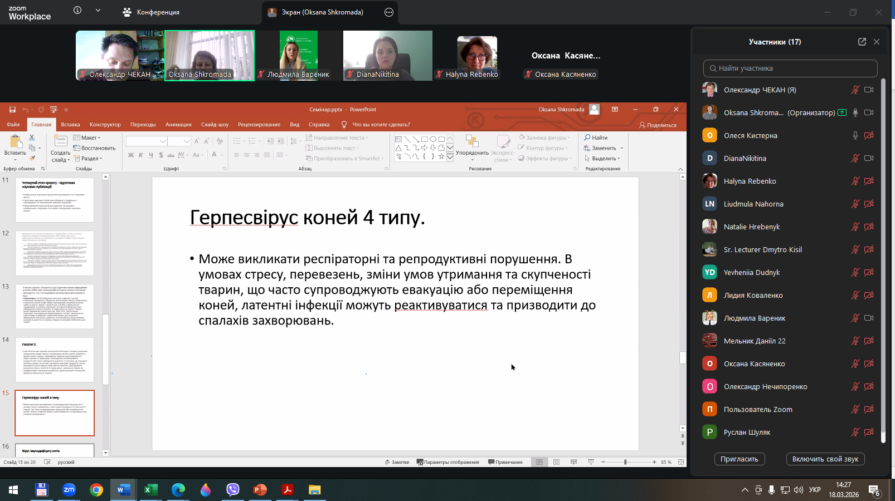The height and width of the screenshot is (501, 895).
Task: Switch to slide sorter view icon
Action: [556, 462]
